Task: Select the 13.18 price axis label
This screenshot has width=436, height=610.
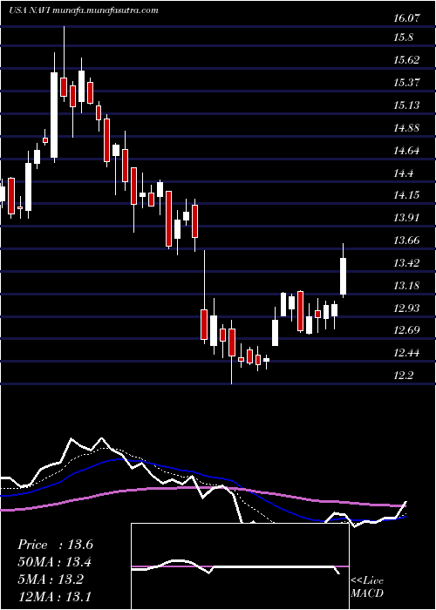Action: pos(407,286)
